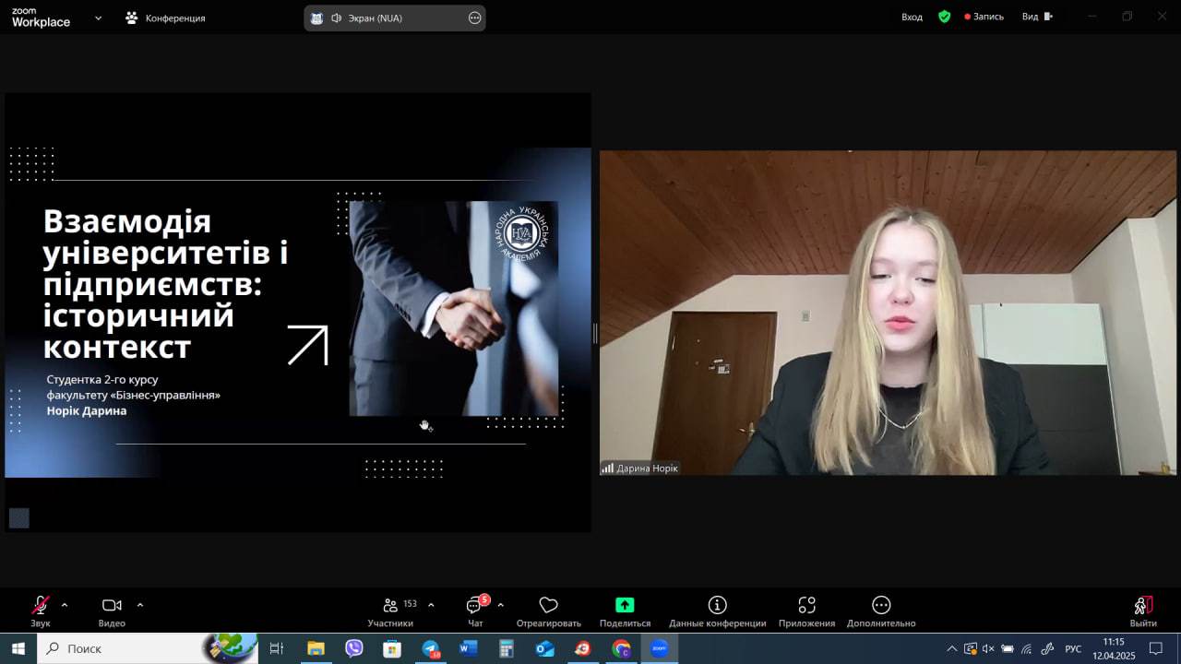This screenshot has height=664, width=1181.
Task: Expand chat options arrow next to Чат
Action: [500, 605]
